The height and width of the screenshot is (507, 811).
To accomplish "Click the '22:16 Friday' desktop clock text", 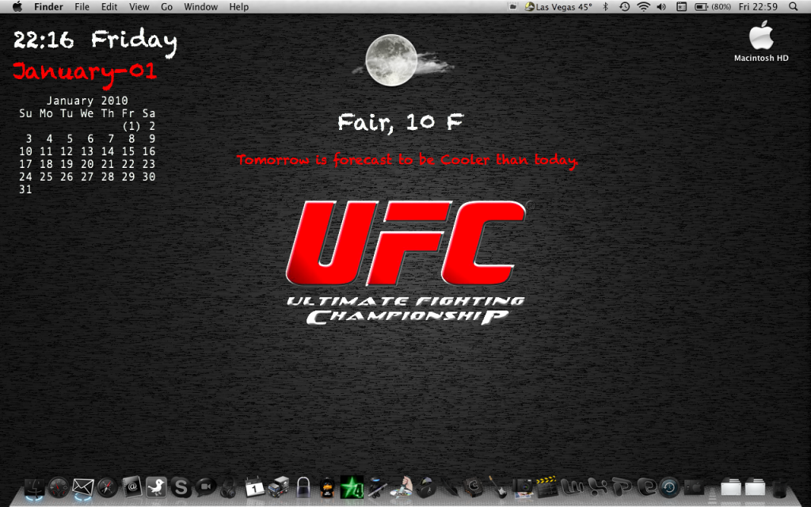I will pyautogui.click(x=95, y=41).
